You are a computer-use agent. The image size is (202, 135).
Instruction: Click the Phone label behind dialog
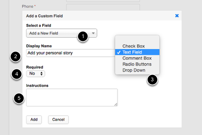(28, 6)
